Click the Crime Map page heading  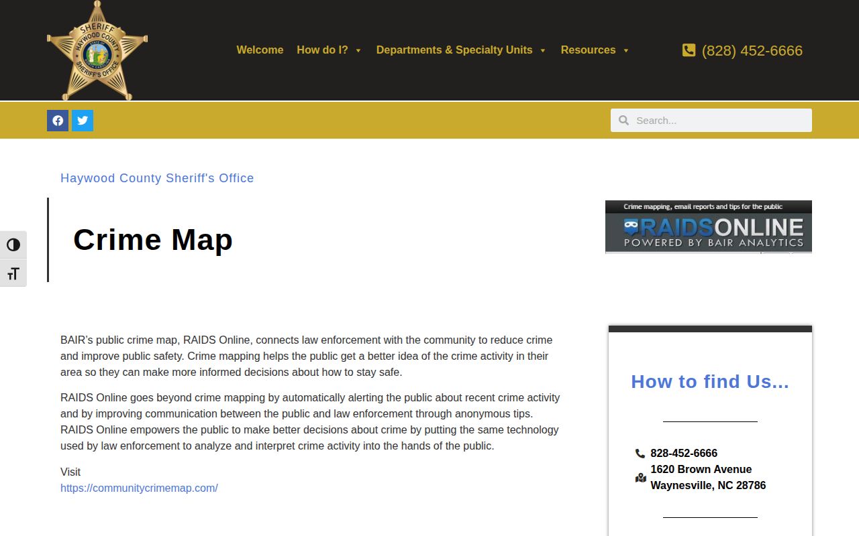coord(153,240)
